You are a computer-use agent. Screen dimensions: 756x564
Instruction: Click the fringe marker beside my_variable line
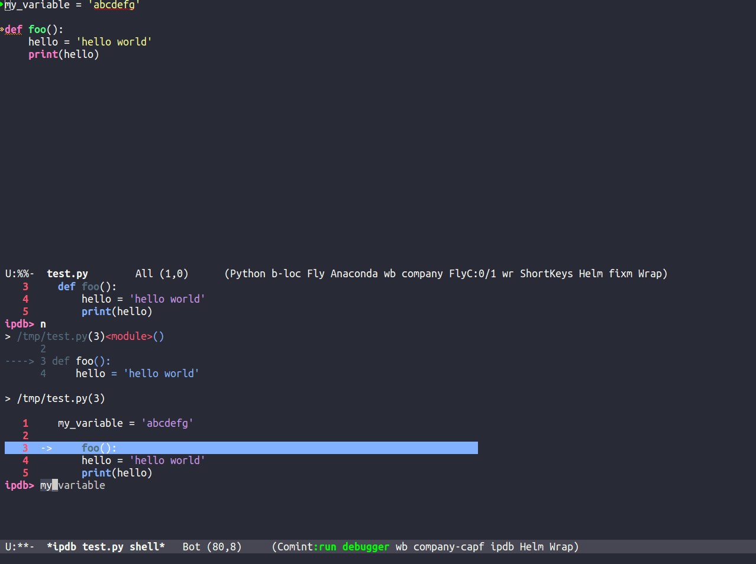pos(2,5)
